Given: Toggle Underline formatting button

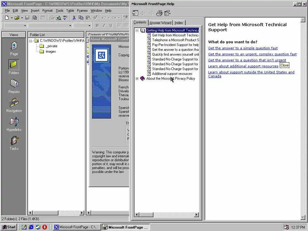Looking at the screenshot, I should tap(111, 26).
